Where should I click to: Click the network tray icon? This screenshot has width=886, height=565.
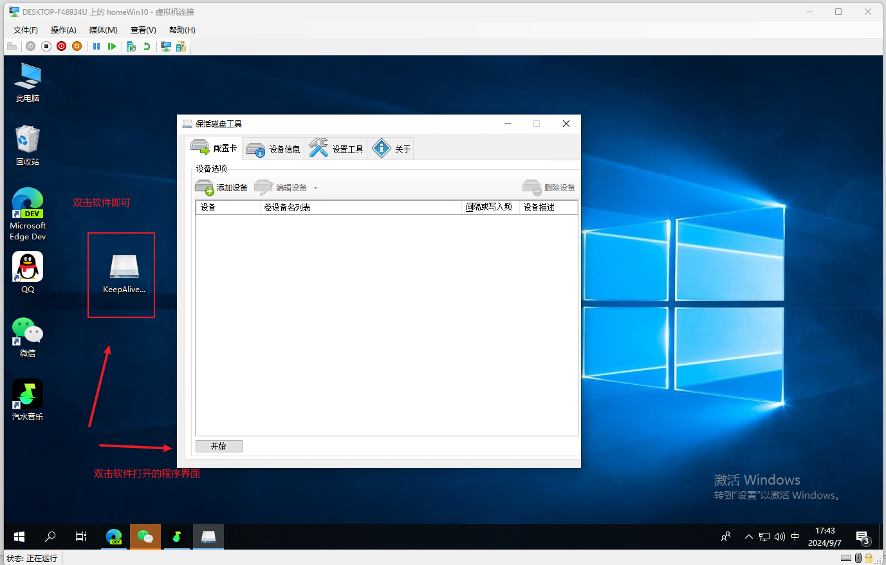[764, 537]
